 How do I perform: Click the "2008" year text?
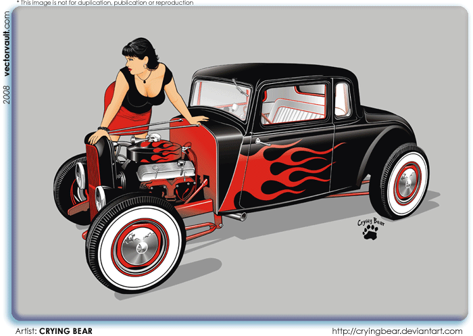(7, 95)
